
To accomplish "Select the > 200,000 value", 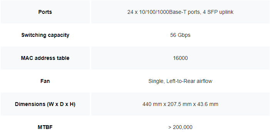I will (x=180, y=127).
